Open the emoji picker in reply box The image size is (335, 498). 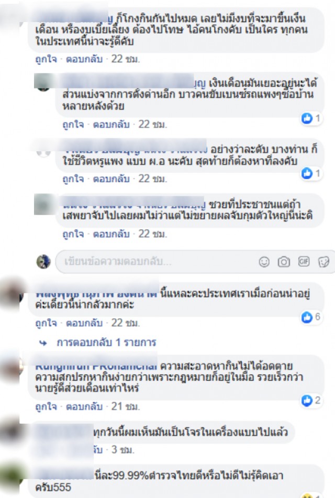tap(264, 262)
